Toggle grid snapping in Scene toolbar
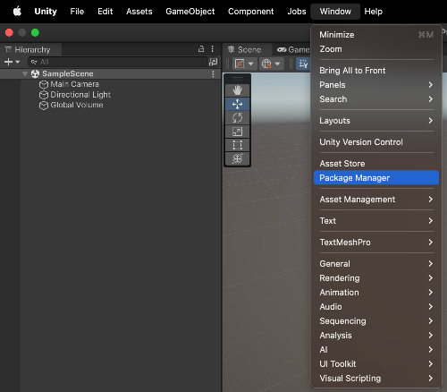The image size is (447, 392). (303, 64)
